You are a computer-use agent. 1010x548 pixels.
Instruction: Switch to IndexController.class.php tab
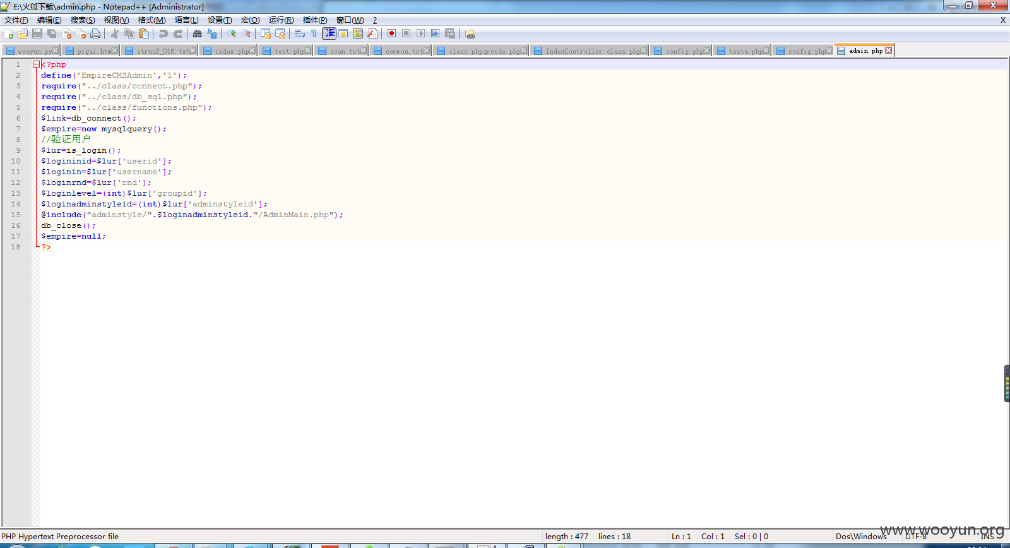point(590,51)
